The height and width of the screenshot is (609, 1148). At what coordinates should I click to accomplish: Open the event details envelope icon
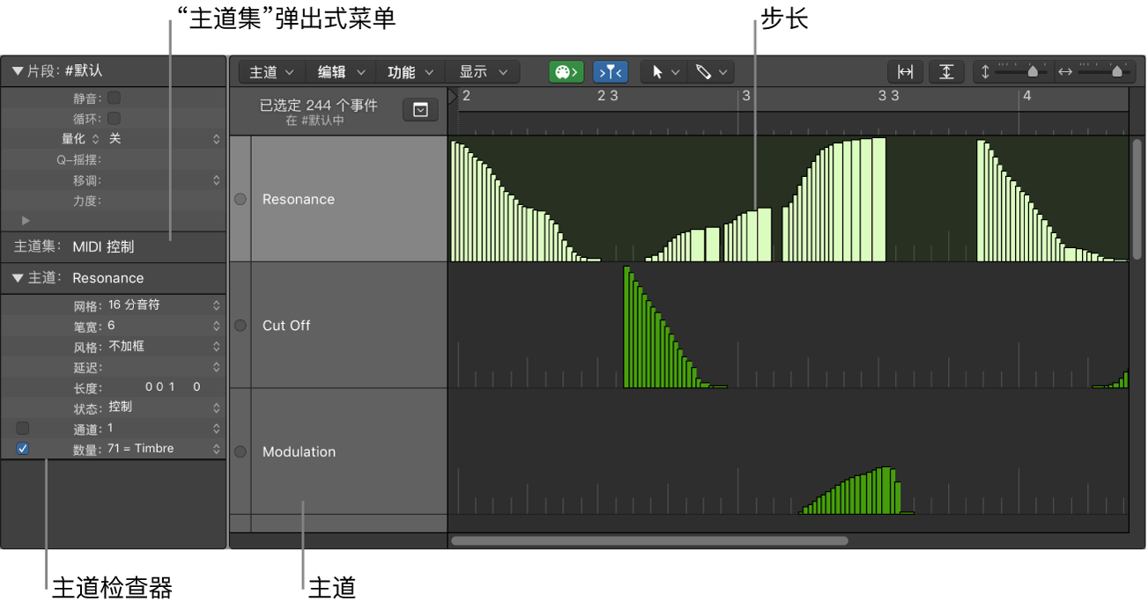click(x=420, y=109)
